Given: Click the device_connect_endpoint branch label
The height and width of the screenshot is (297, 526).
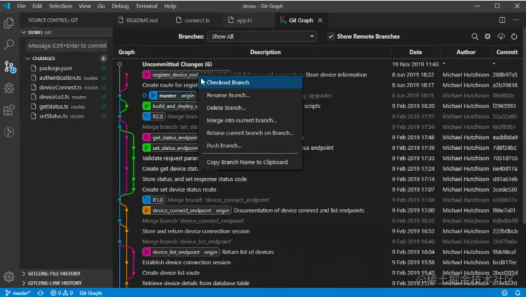Looking at the screenshot, I should pyautogui.click(x=187, y=210).
